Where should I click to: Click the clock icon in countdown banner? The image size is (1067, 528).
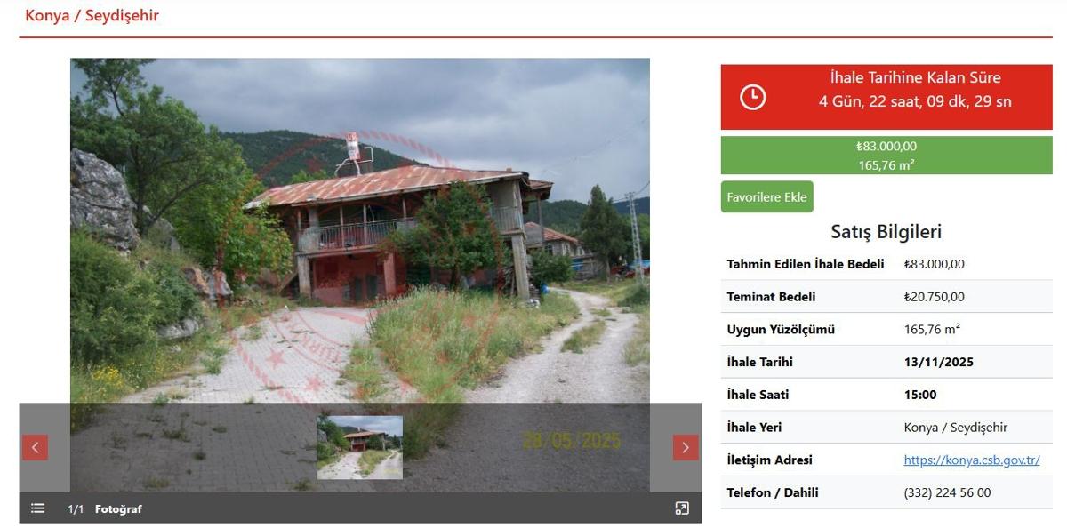[x=753, y=97]
